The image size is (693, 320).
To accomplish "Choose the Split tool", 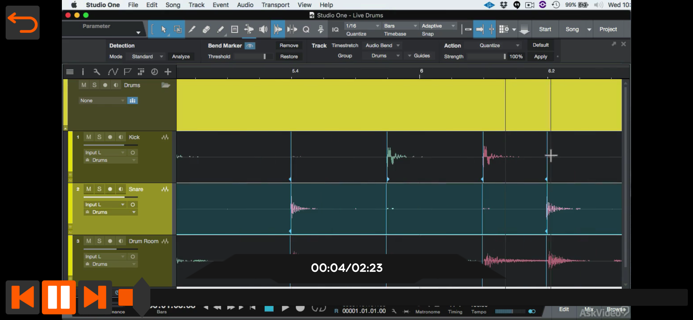I will tap(192, 29).
